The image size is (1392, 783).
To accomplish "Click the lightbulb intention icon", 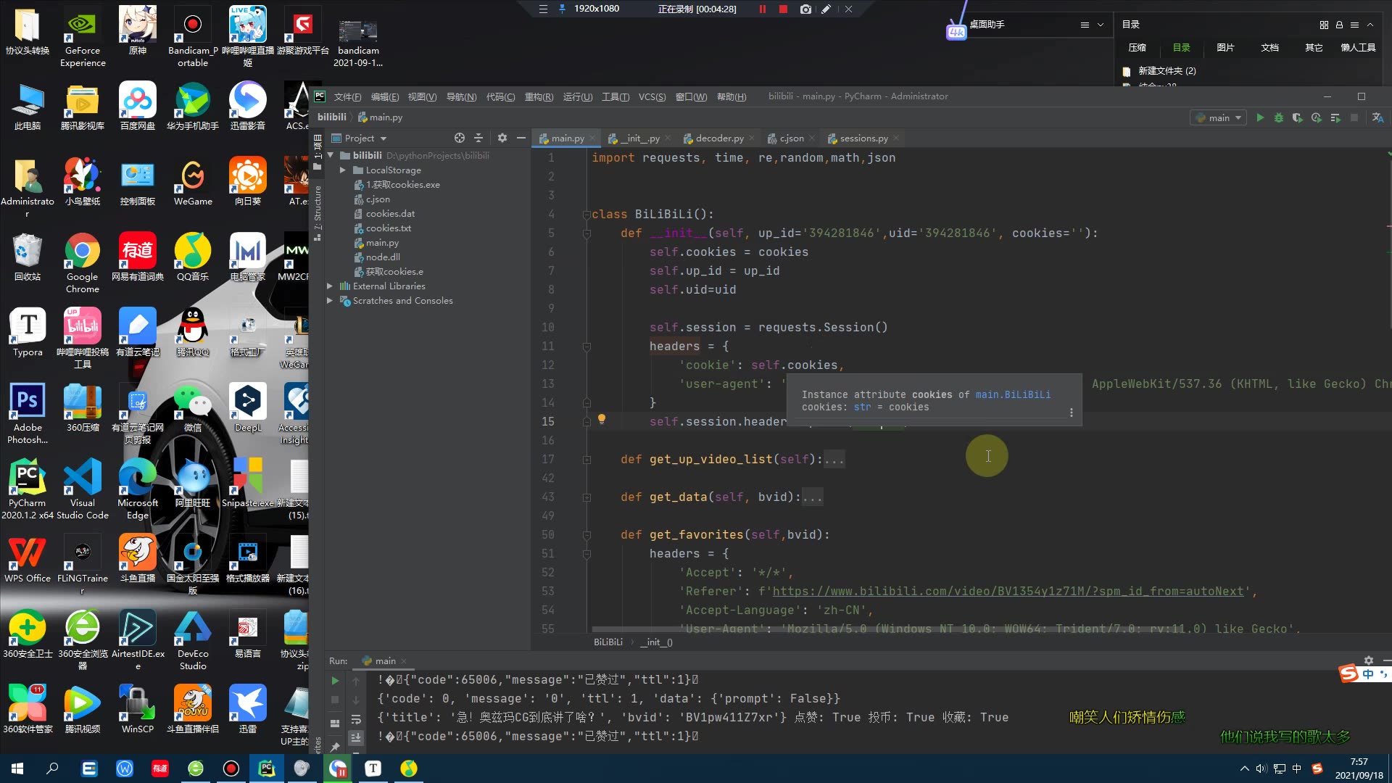I will coord(601,419).
